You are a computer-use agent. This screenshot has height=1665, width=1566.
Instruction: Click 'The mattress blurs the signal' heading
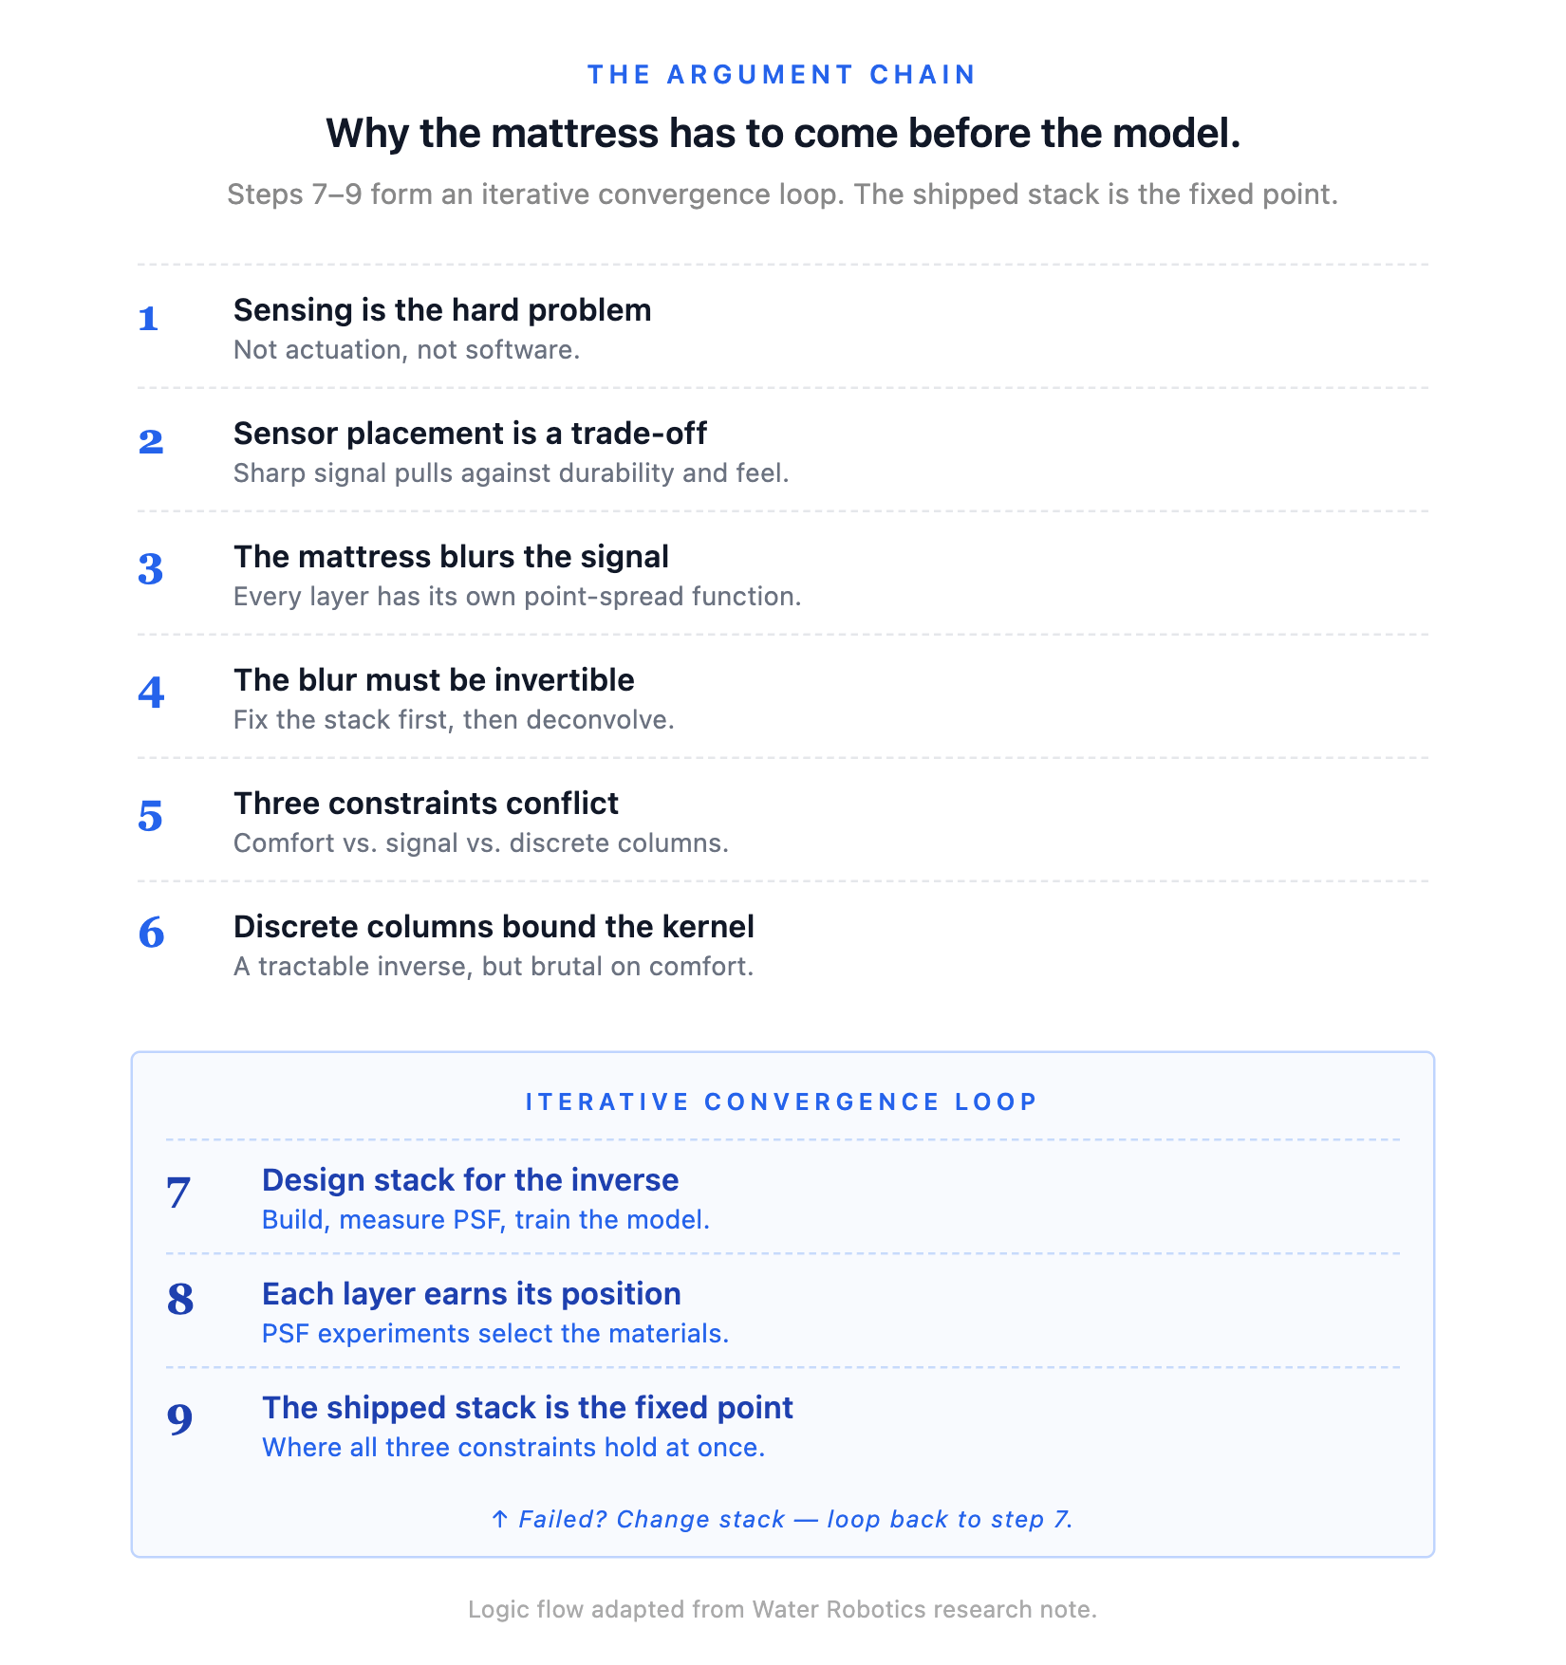(x=451, y=557)
